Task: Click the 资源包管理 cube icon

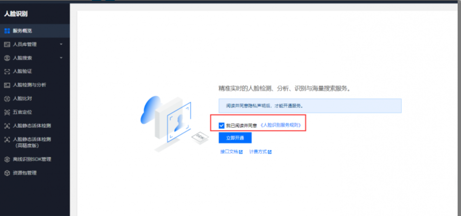Action: [7, 173]
